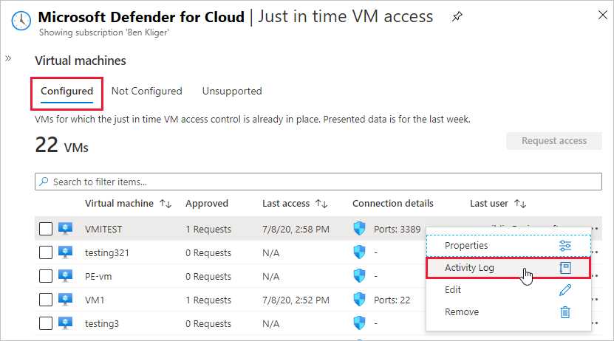Open the Unsupported tab

(232, 92)
